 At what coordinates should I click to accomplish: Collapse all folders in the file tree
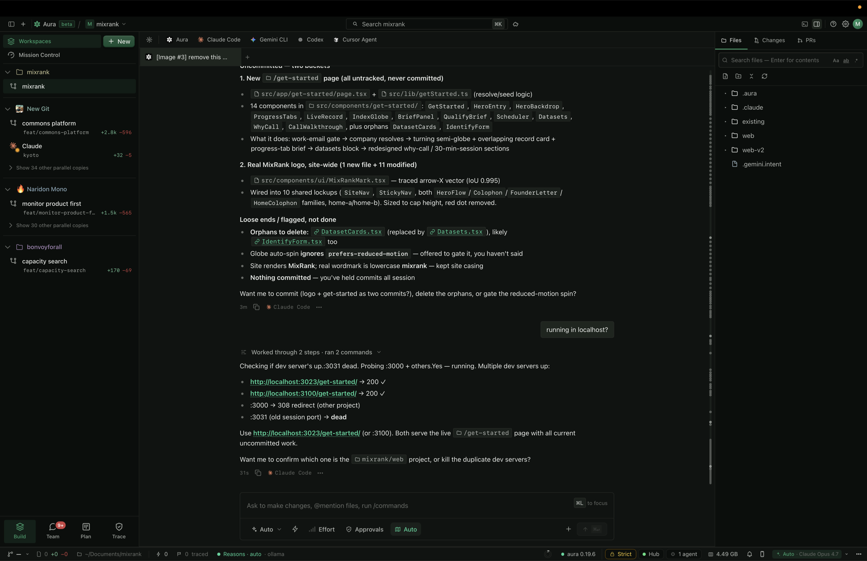pos(751,76)
